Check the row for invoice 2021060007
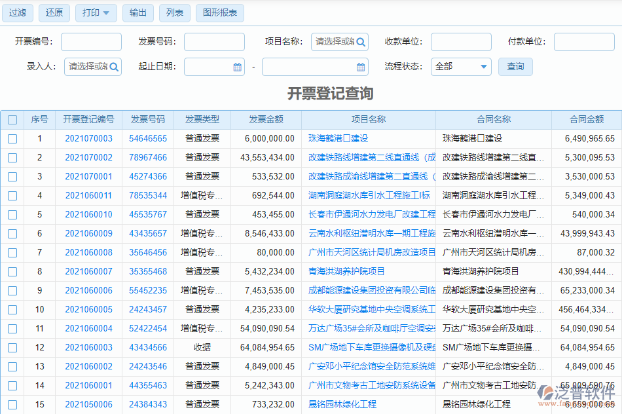The image size is (622, 414). pos(11,271)
